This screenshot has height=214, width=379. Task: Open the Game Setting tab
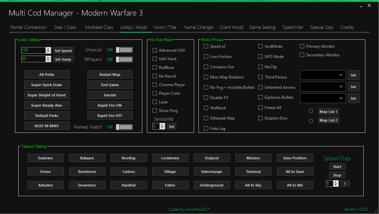pos(262,27)
